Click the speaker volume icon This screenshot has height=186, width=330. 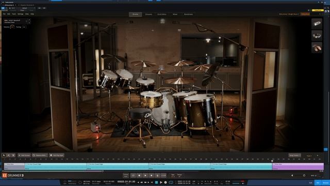click(x=292, y=175)
